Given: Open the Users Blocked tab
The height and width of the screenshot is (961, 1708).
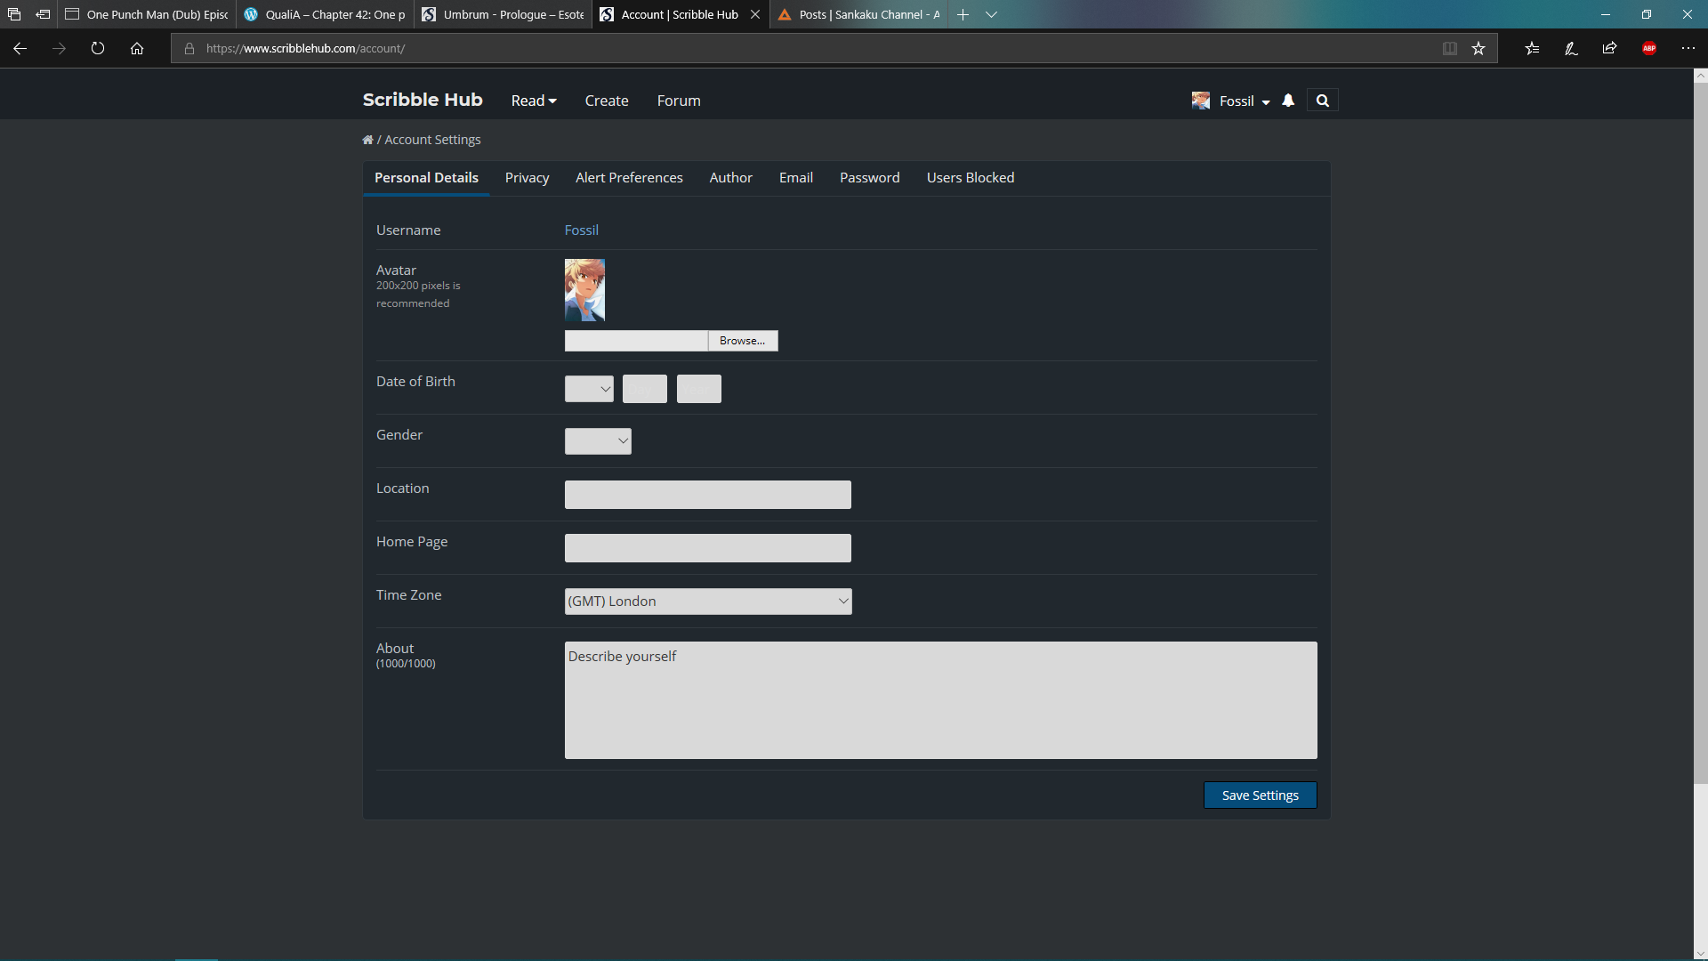Looking at the screenshot, I should coord(970,177).
